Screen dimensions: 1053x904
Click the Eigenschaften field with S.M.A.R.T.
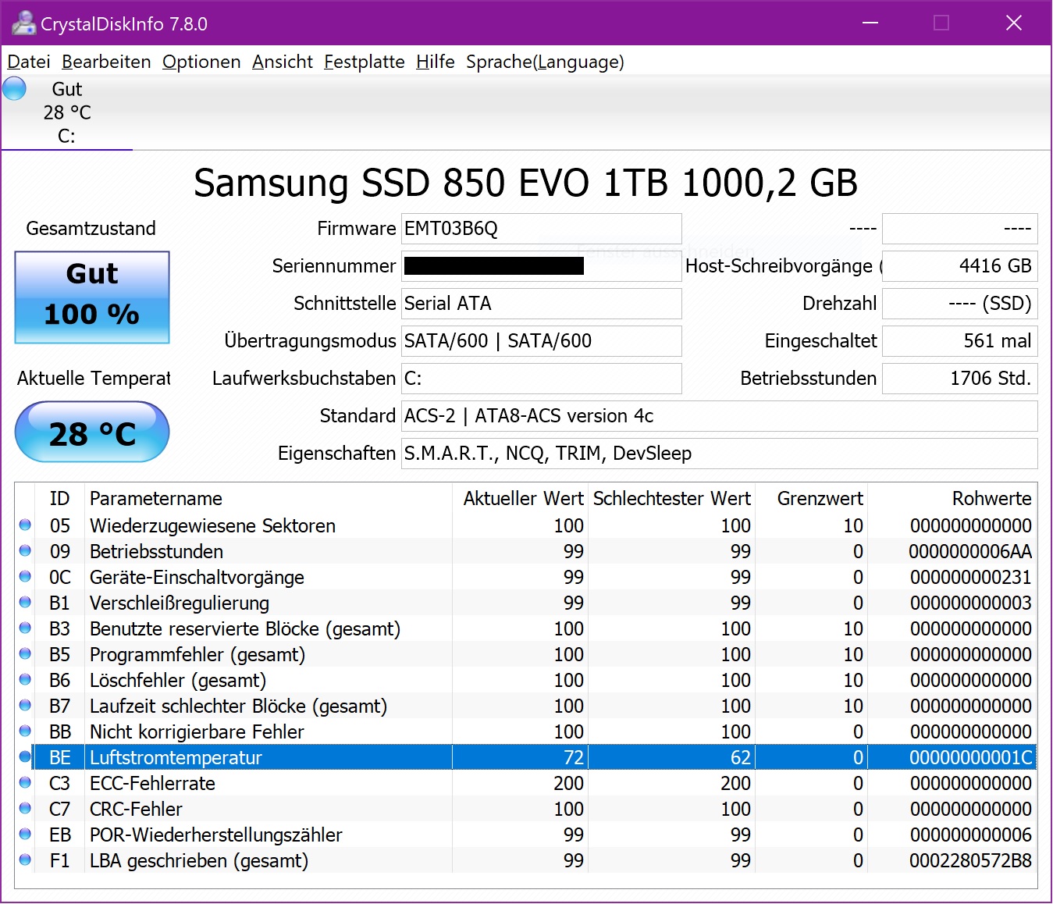[x=720, y=454]
